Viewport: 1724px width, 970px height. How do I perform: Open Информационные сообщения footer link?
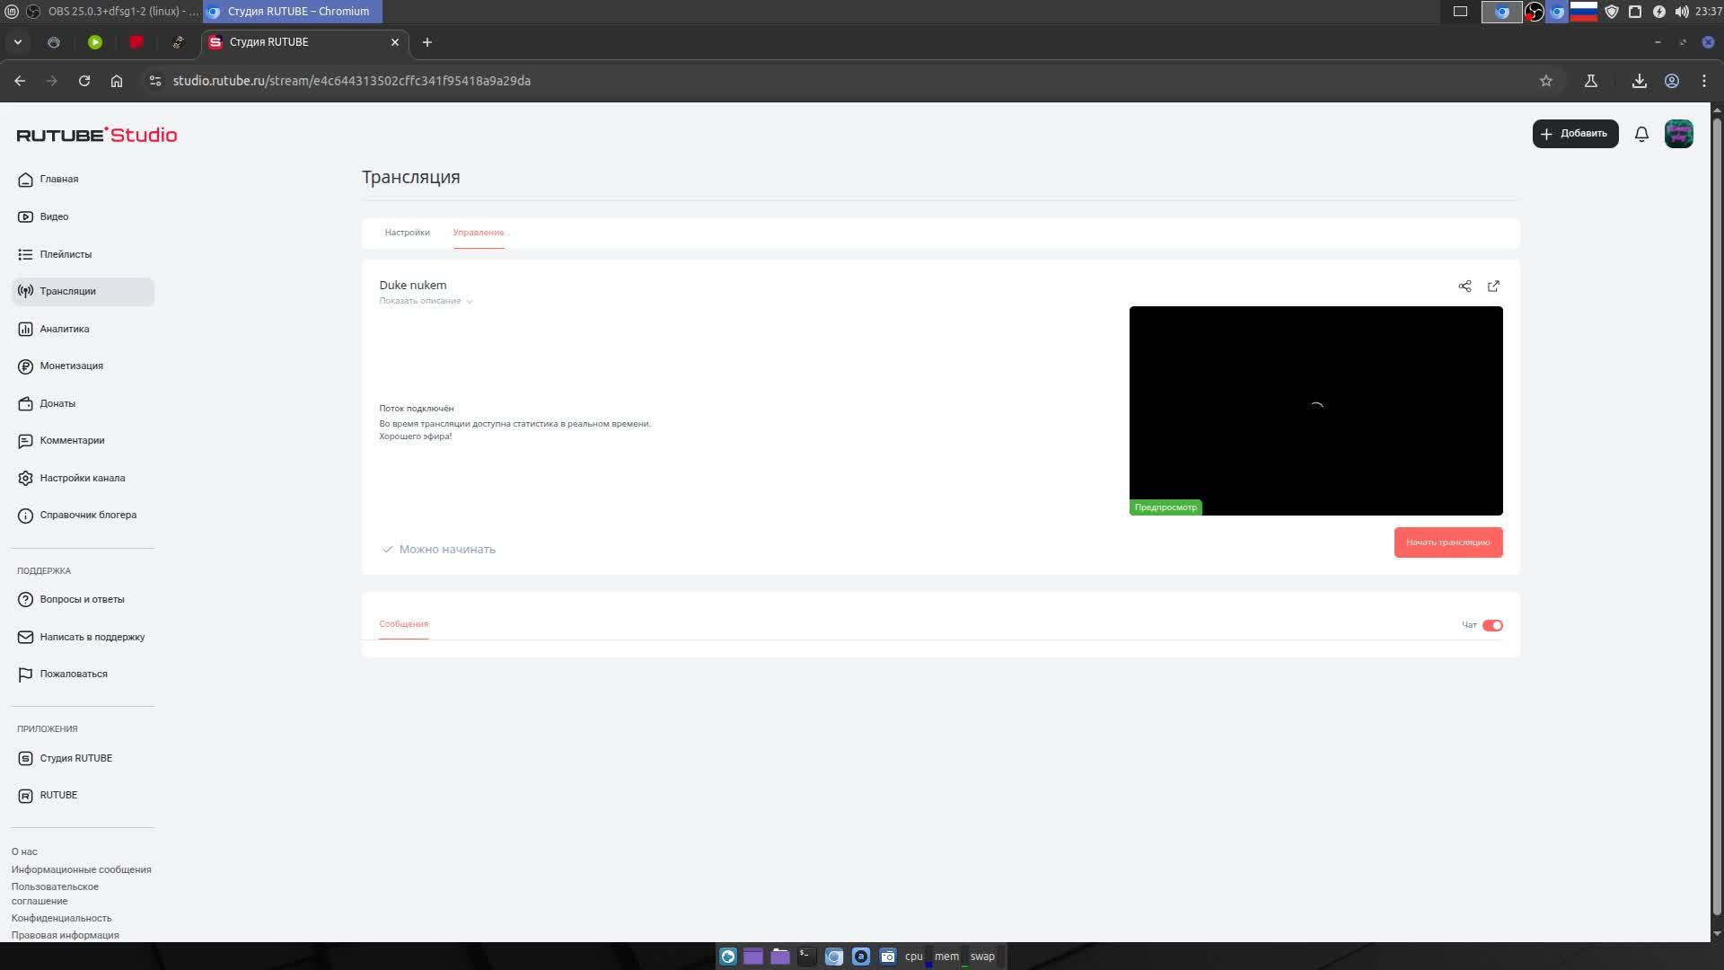click(81, 869)
